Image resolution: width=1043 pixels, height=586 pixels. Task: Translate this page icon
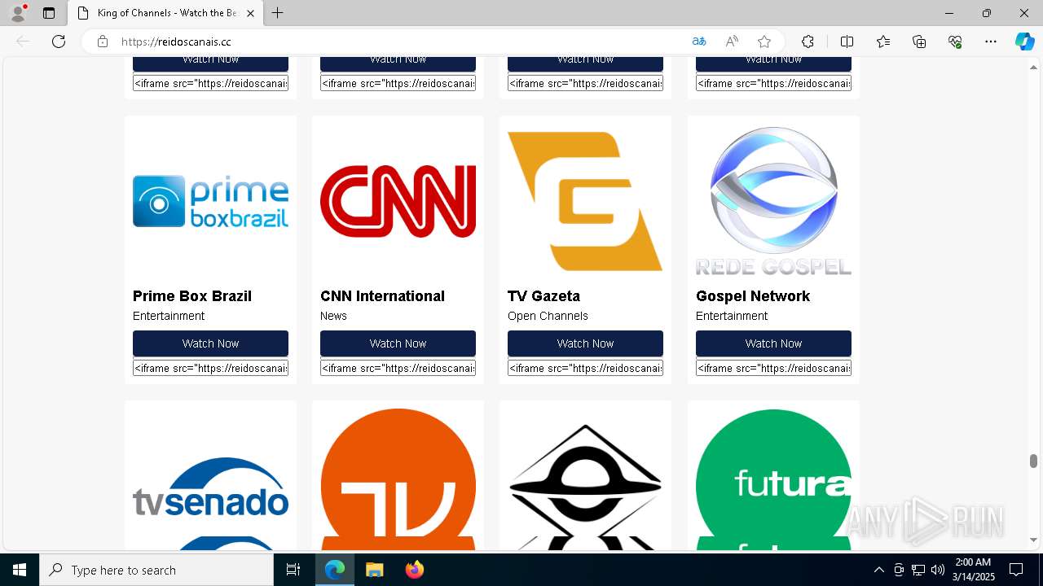tap(699, 42)
